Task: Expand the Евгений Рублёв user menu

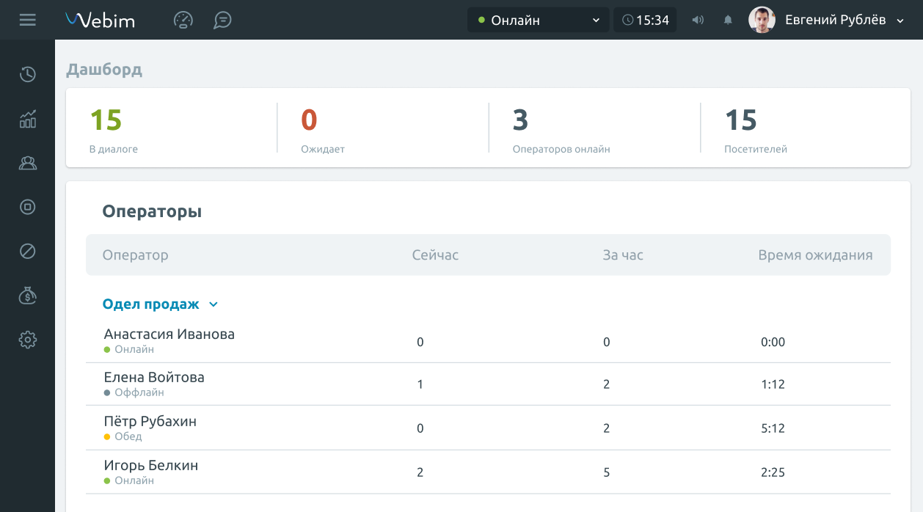Action: tap(900, 21)
